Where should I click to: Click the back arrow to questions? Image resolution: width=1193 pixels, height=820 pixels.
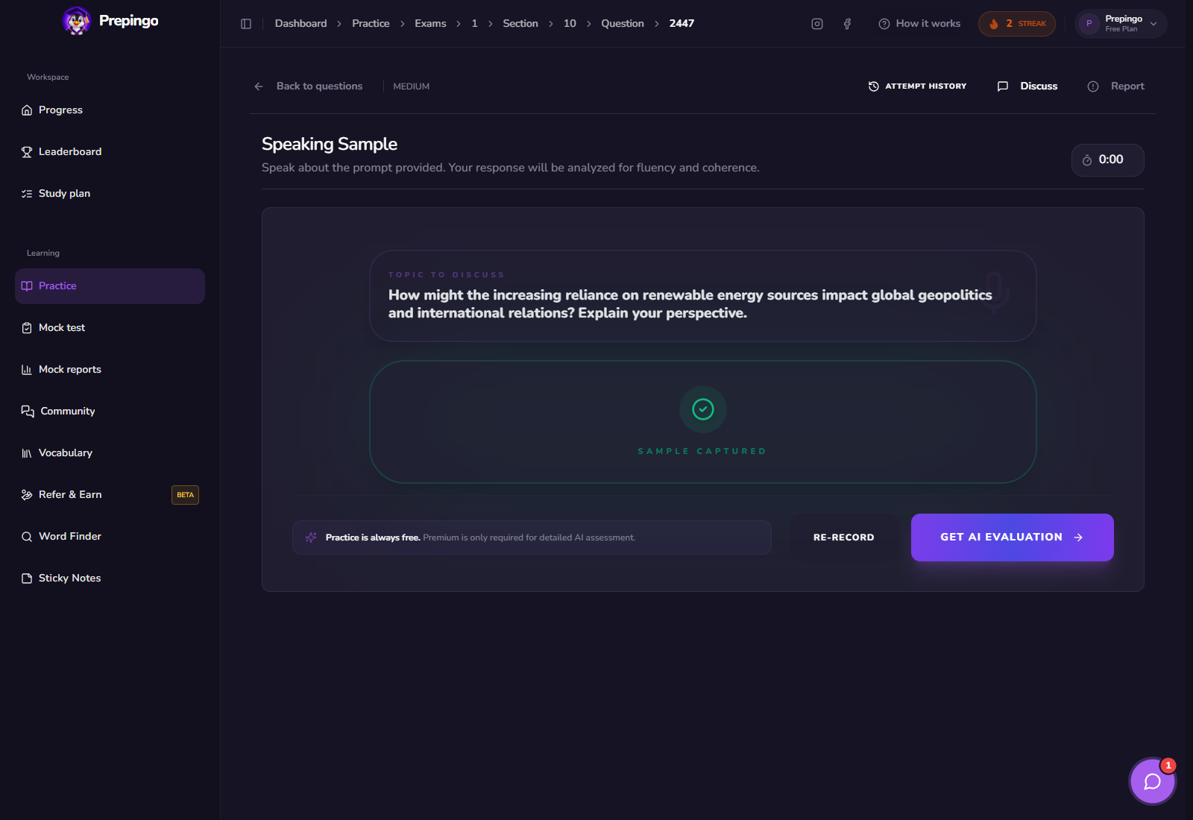pos(259,86)
